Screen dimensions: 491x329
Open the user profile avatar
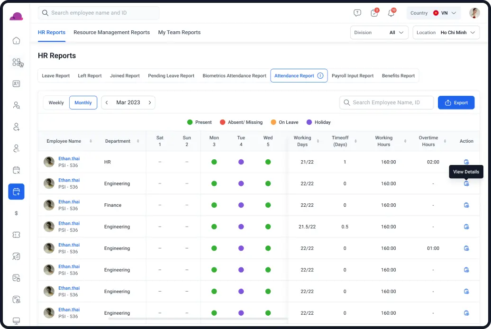pyautogui.click(x=474, y=13)
